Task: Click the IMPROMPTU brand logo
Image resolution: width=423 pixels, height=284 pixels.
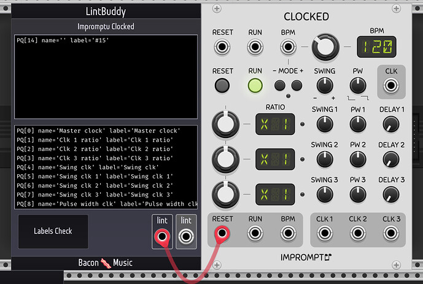Action: coord(306,258)
